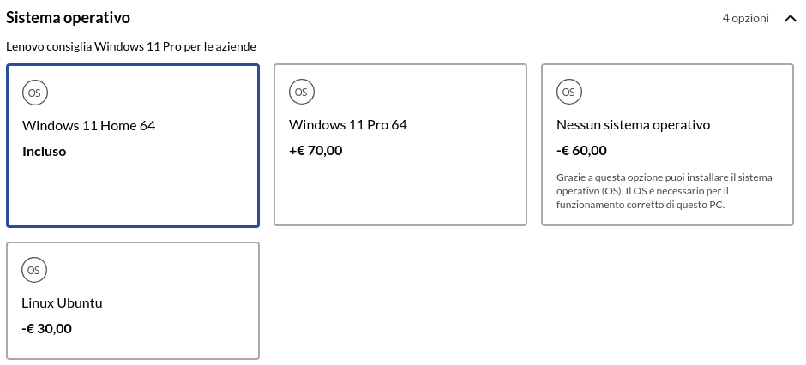Select the Nessun sistema operativo option card

667,145
